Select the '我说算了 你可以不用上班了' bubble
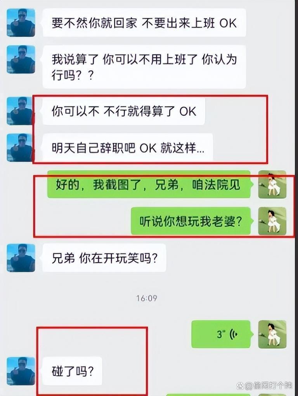The width and height of the screenshot is (298, 396). [144, 67]
